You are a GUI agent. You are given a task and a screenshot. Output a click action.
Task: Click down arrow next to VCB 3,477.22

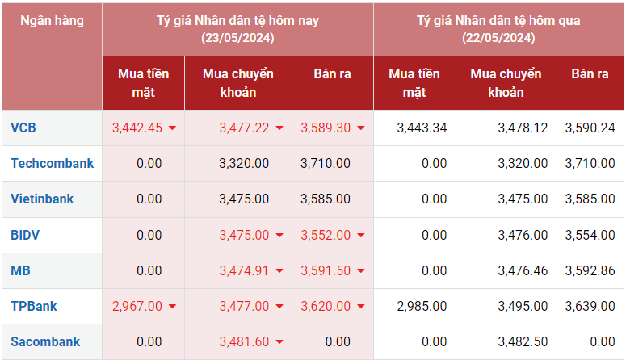[279, 128]
